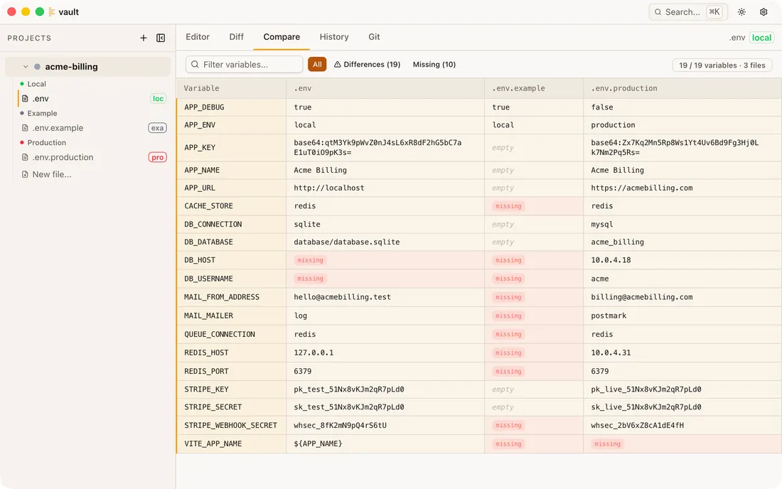
Task: Focus the Filter variables input
Action: click(245, 64)
